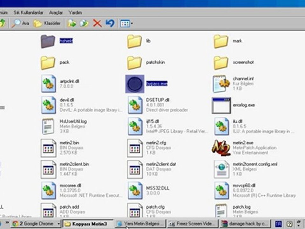This screenshot has width=305, height=229.
Task: Expand the quick launch chevron
Action: tap(7, 223)
